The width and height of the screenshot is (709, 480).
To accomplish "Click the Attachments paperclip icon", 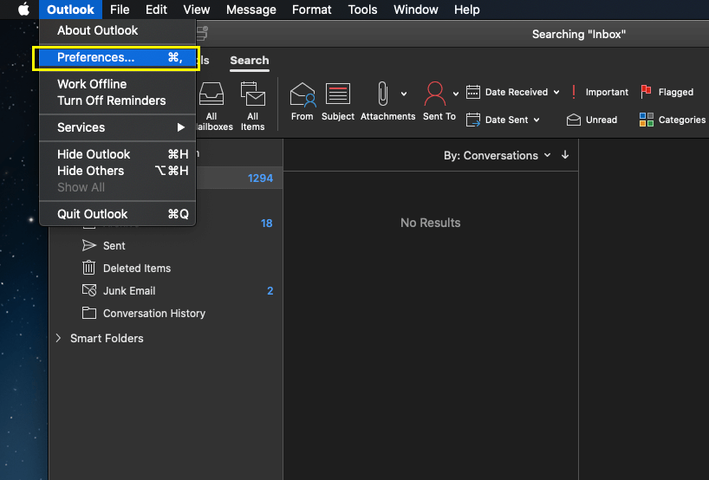I will 383,94.
